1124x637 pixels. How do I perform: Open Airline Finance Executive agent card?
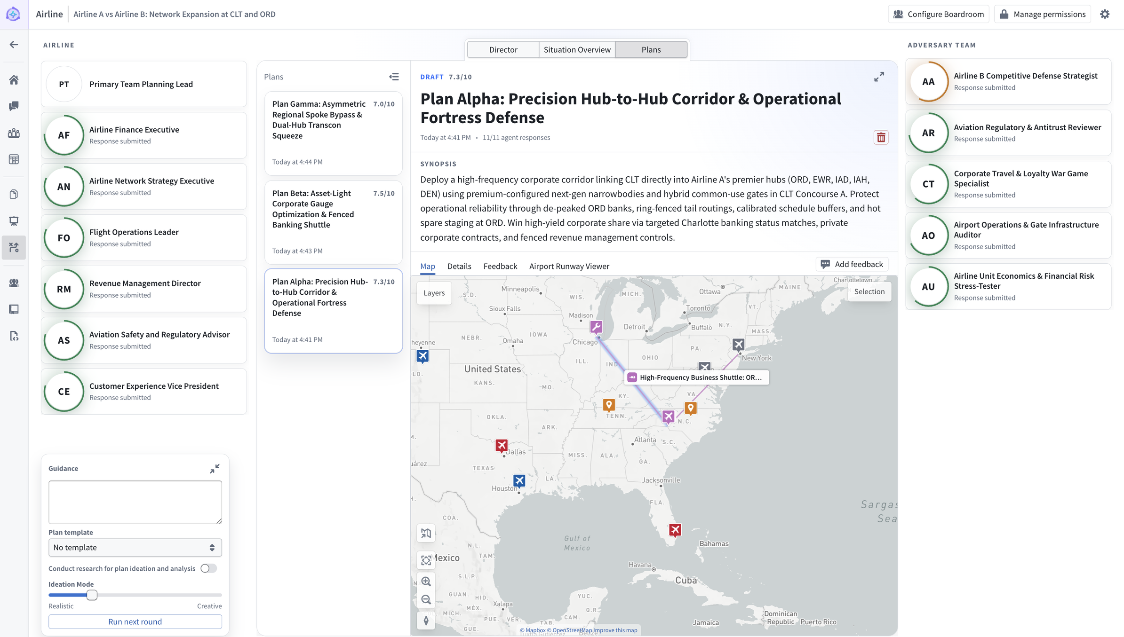(x=144, y=135)
